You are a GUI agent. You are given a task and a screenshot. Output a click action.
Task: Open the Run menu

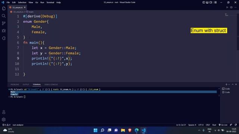42,3
